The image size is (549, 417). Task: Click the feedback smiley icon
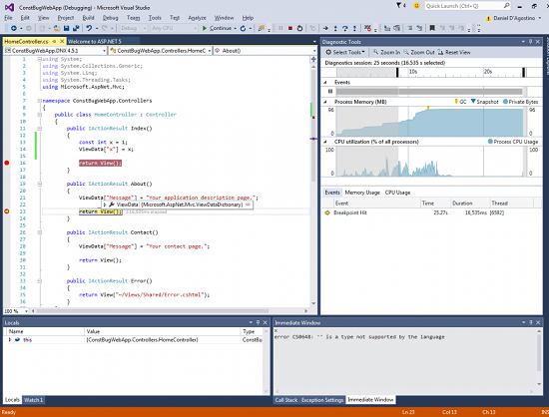click(416, 6)
